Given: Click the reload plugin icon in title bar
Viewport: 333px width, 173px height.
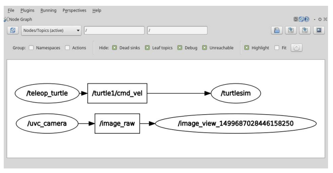Looking at the screenshot, I should (x=301, y=19).
